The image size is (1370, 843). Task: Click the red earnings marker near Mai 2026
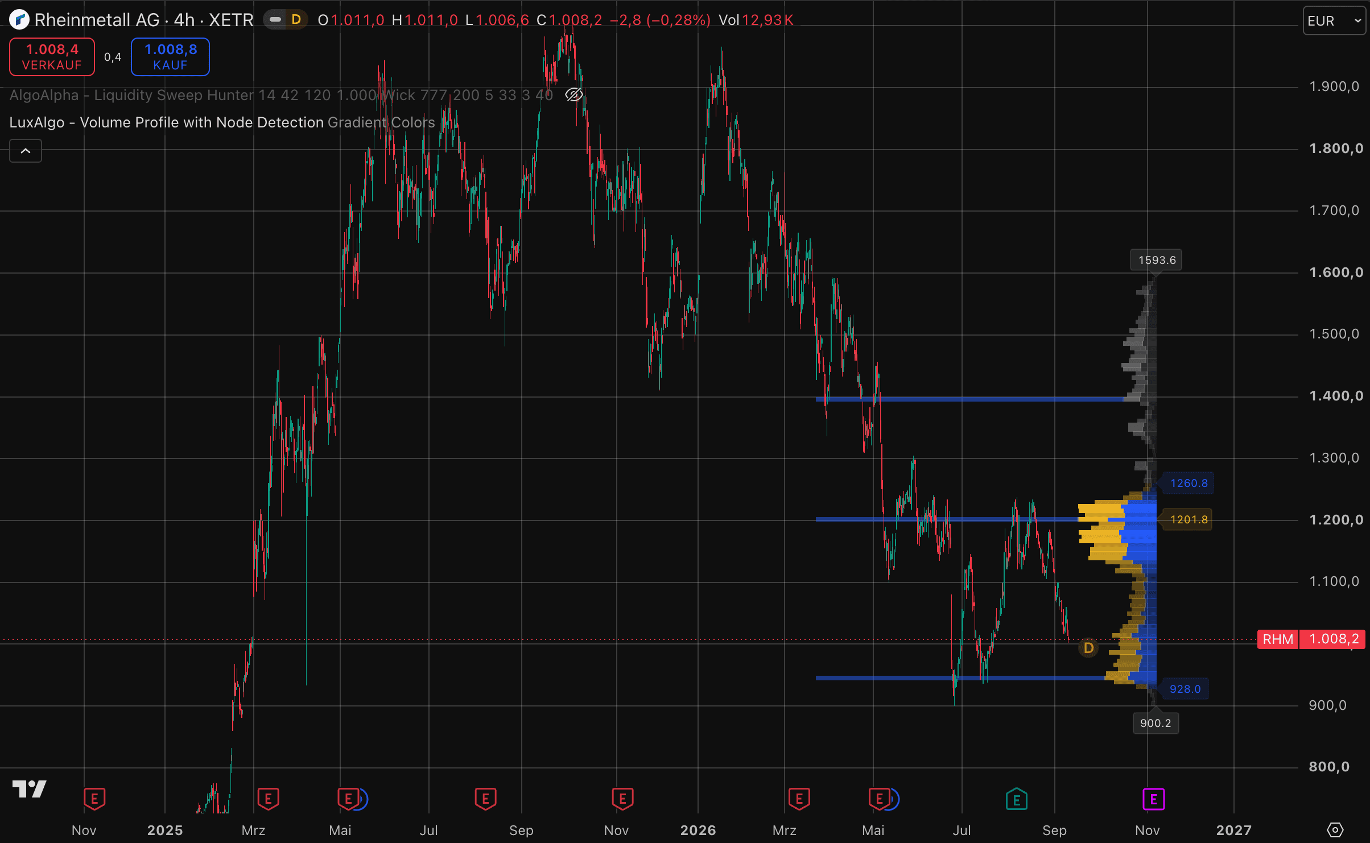tap(880, 799)
